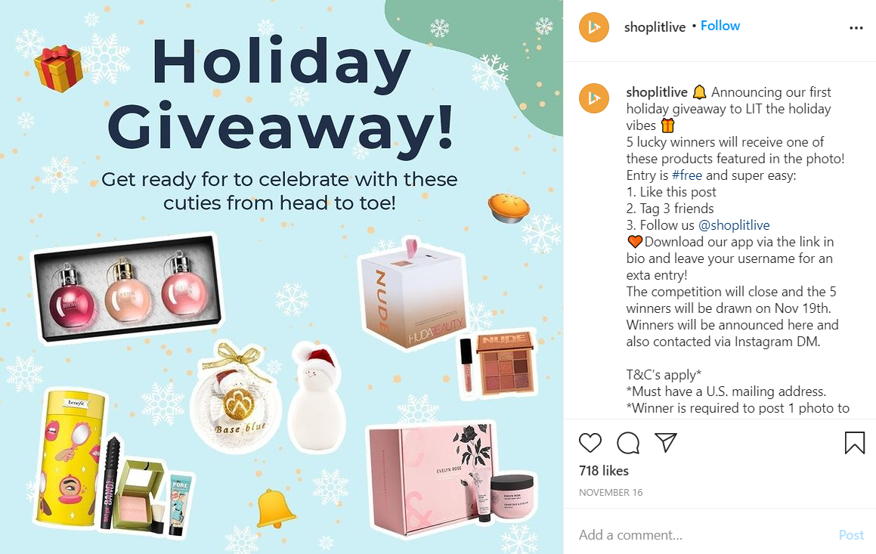The height and width of the screenshot is (554, 876).
Task: Like the post with the heart icon
Action: coord(590,443)
